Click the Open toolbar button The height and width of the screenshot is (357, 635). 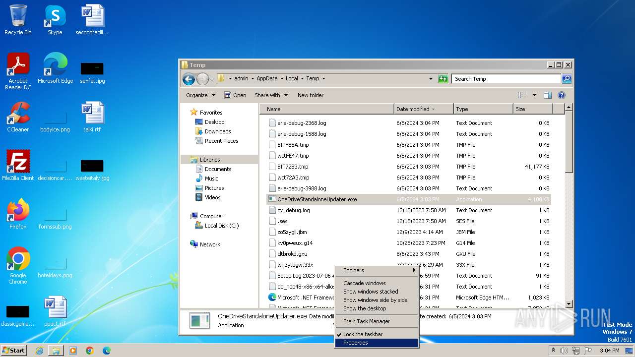pyautogui.click(x=235, y=95)
